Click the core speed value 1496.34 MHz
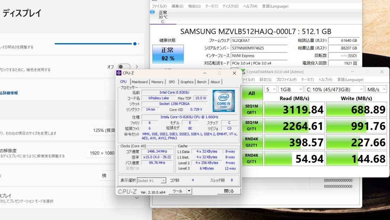The image size is (390, 220). tap(157, 151)
